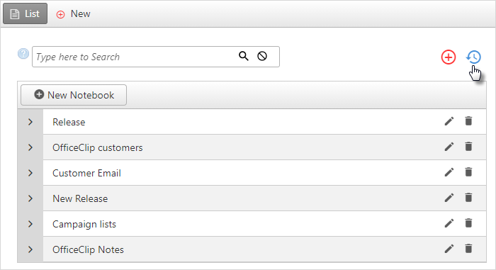Image resolution: width=496 pixels, height=270 pixels.
Task: Clear search with the cancel icon
Action: click(262, 56)
